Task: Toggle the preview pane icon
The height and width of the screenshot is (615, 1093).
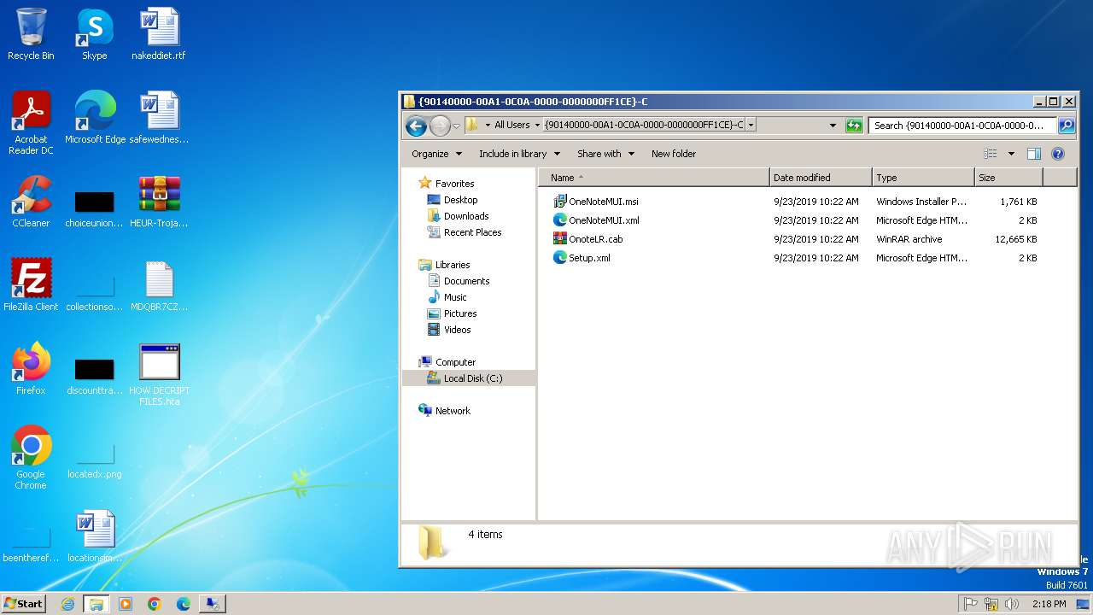Action: [x=1033, y=154]
